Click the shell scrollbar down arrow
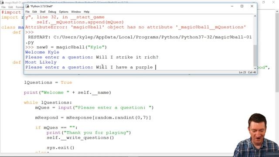 tap(255, 68)
